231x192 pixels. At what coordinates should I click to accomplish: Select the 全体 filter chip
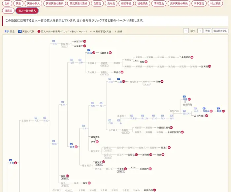pos(7,3)
